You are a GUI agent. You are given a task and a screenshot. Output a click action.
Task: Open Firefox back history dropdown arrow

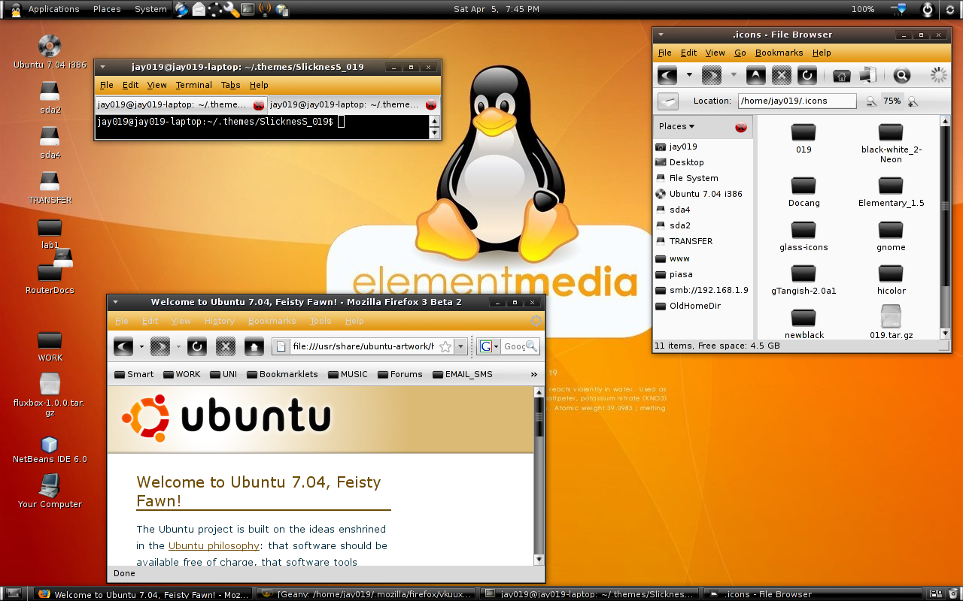click(x=141, y=346)
